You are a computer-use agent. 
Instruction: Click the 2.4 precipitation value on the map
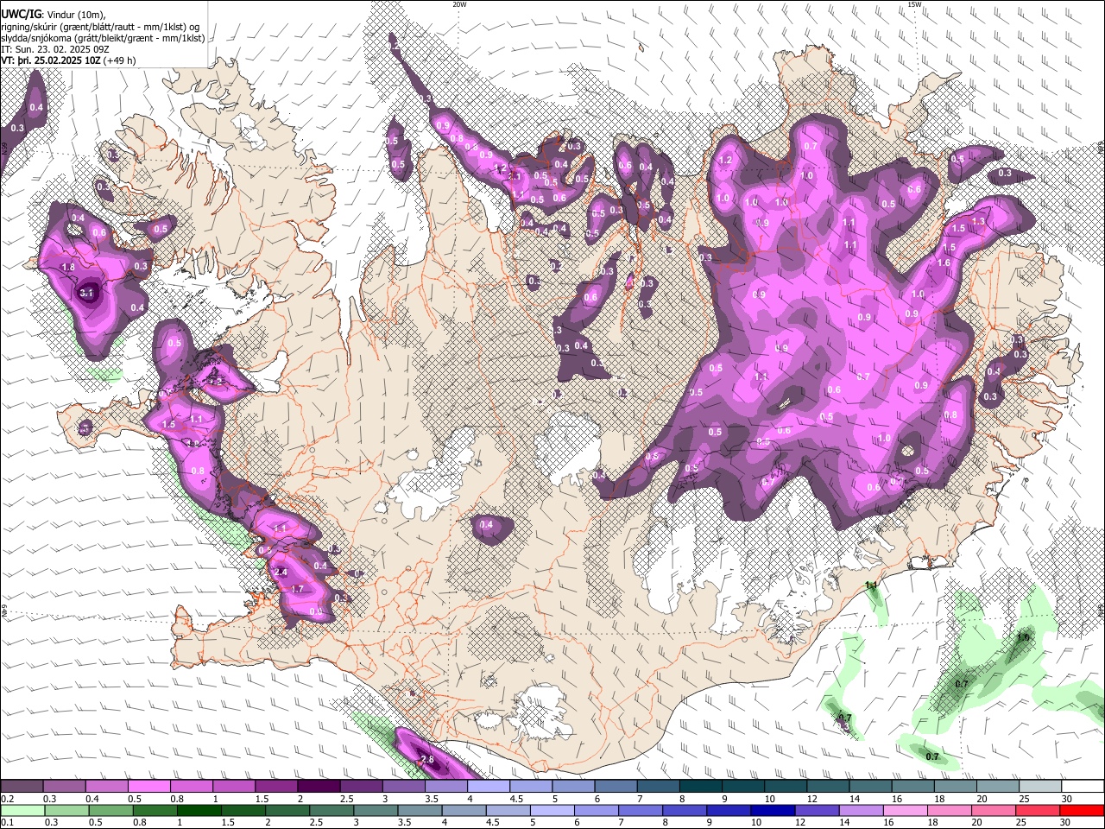(280, 573)
